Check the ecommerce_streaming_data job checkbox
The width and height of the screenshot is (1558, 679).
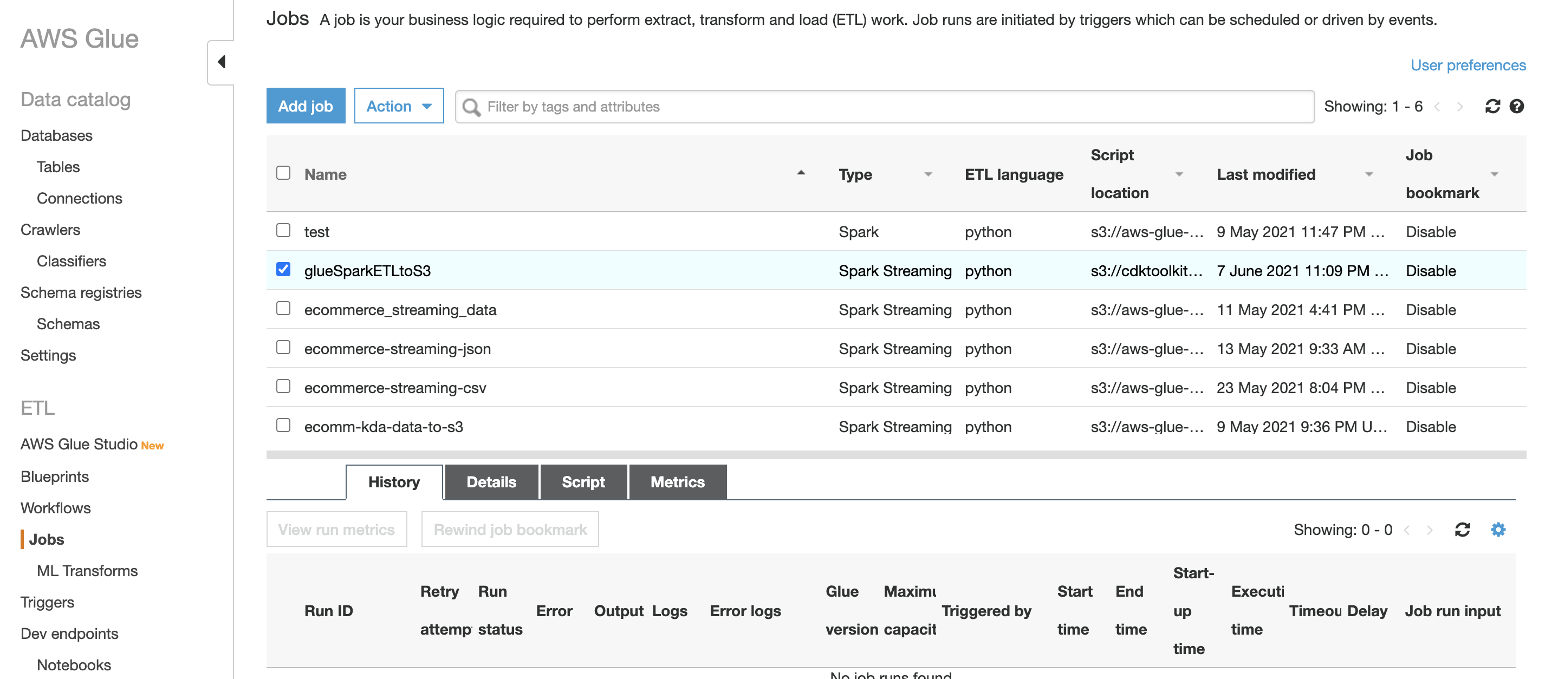(283, 308)
